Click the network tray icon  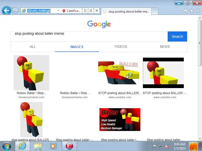point(161,146)
